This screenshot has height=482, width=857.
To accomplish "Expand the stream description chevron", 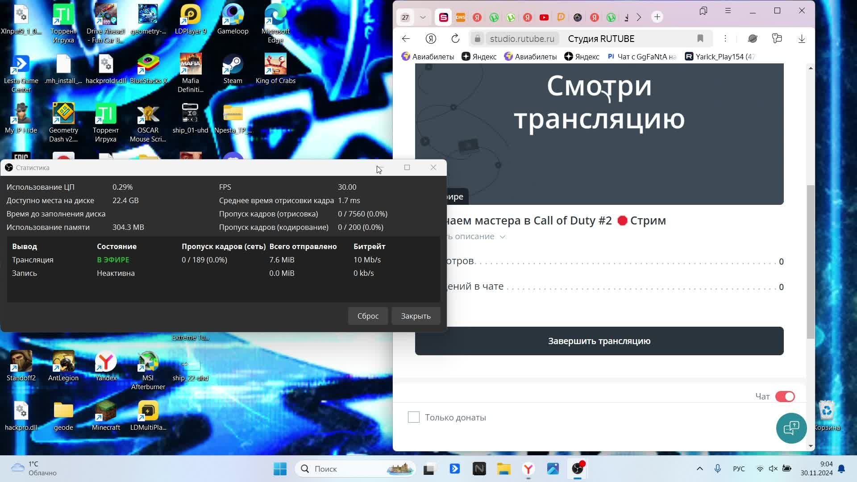I will coord(503,237).
